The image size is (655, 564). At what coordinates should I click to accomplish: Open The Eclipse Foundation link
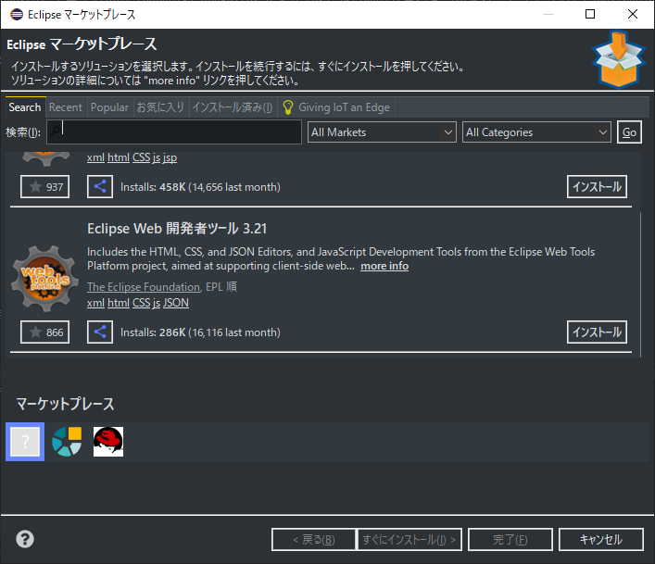144,287
